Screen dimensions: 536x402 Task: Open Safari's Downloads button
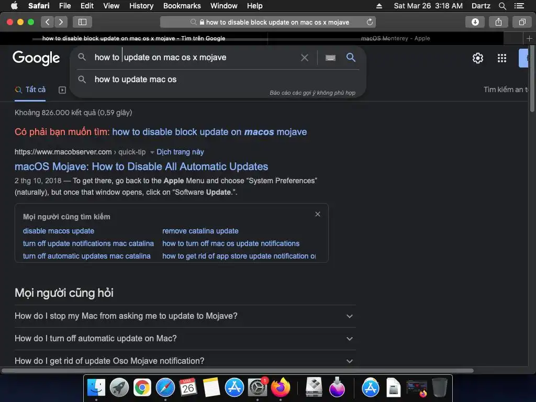pyautogui.click(x=475, y=22)
